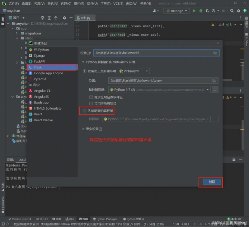Open project panel options gear
The height and width of the screenshot is (227, 249).
point(64,18)
